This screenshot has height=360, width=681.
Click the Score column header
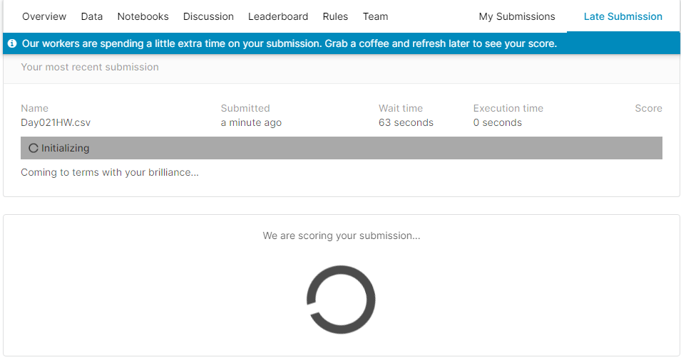648,108
